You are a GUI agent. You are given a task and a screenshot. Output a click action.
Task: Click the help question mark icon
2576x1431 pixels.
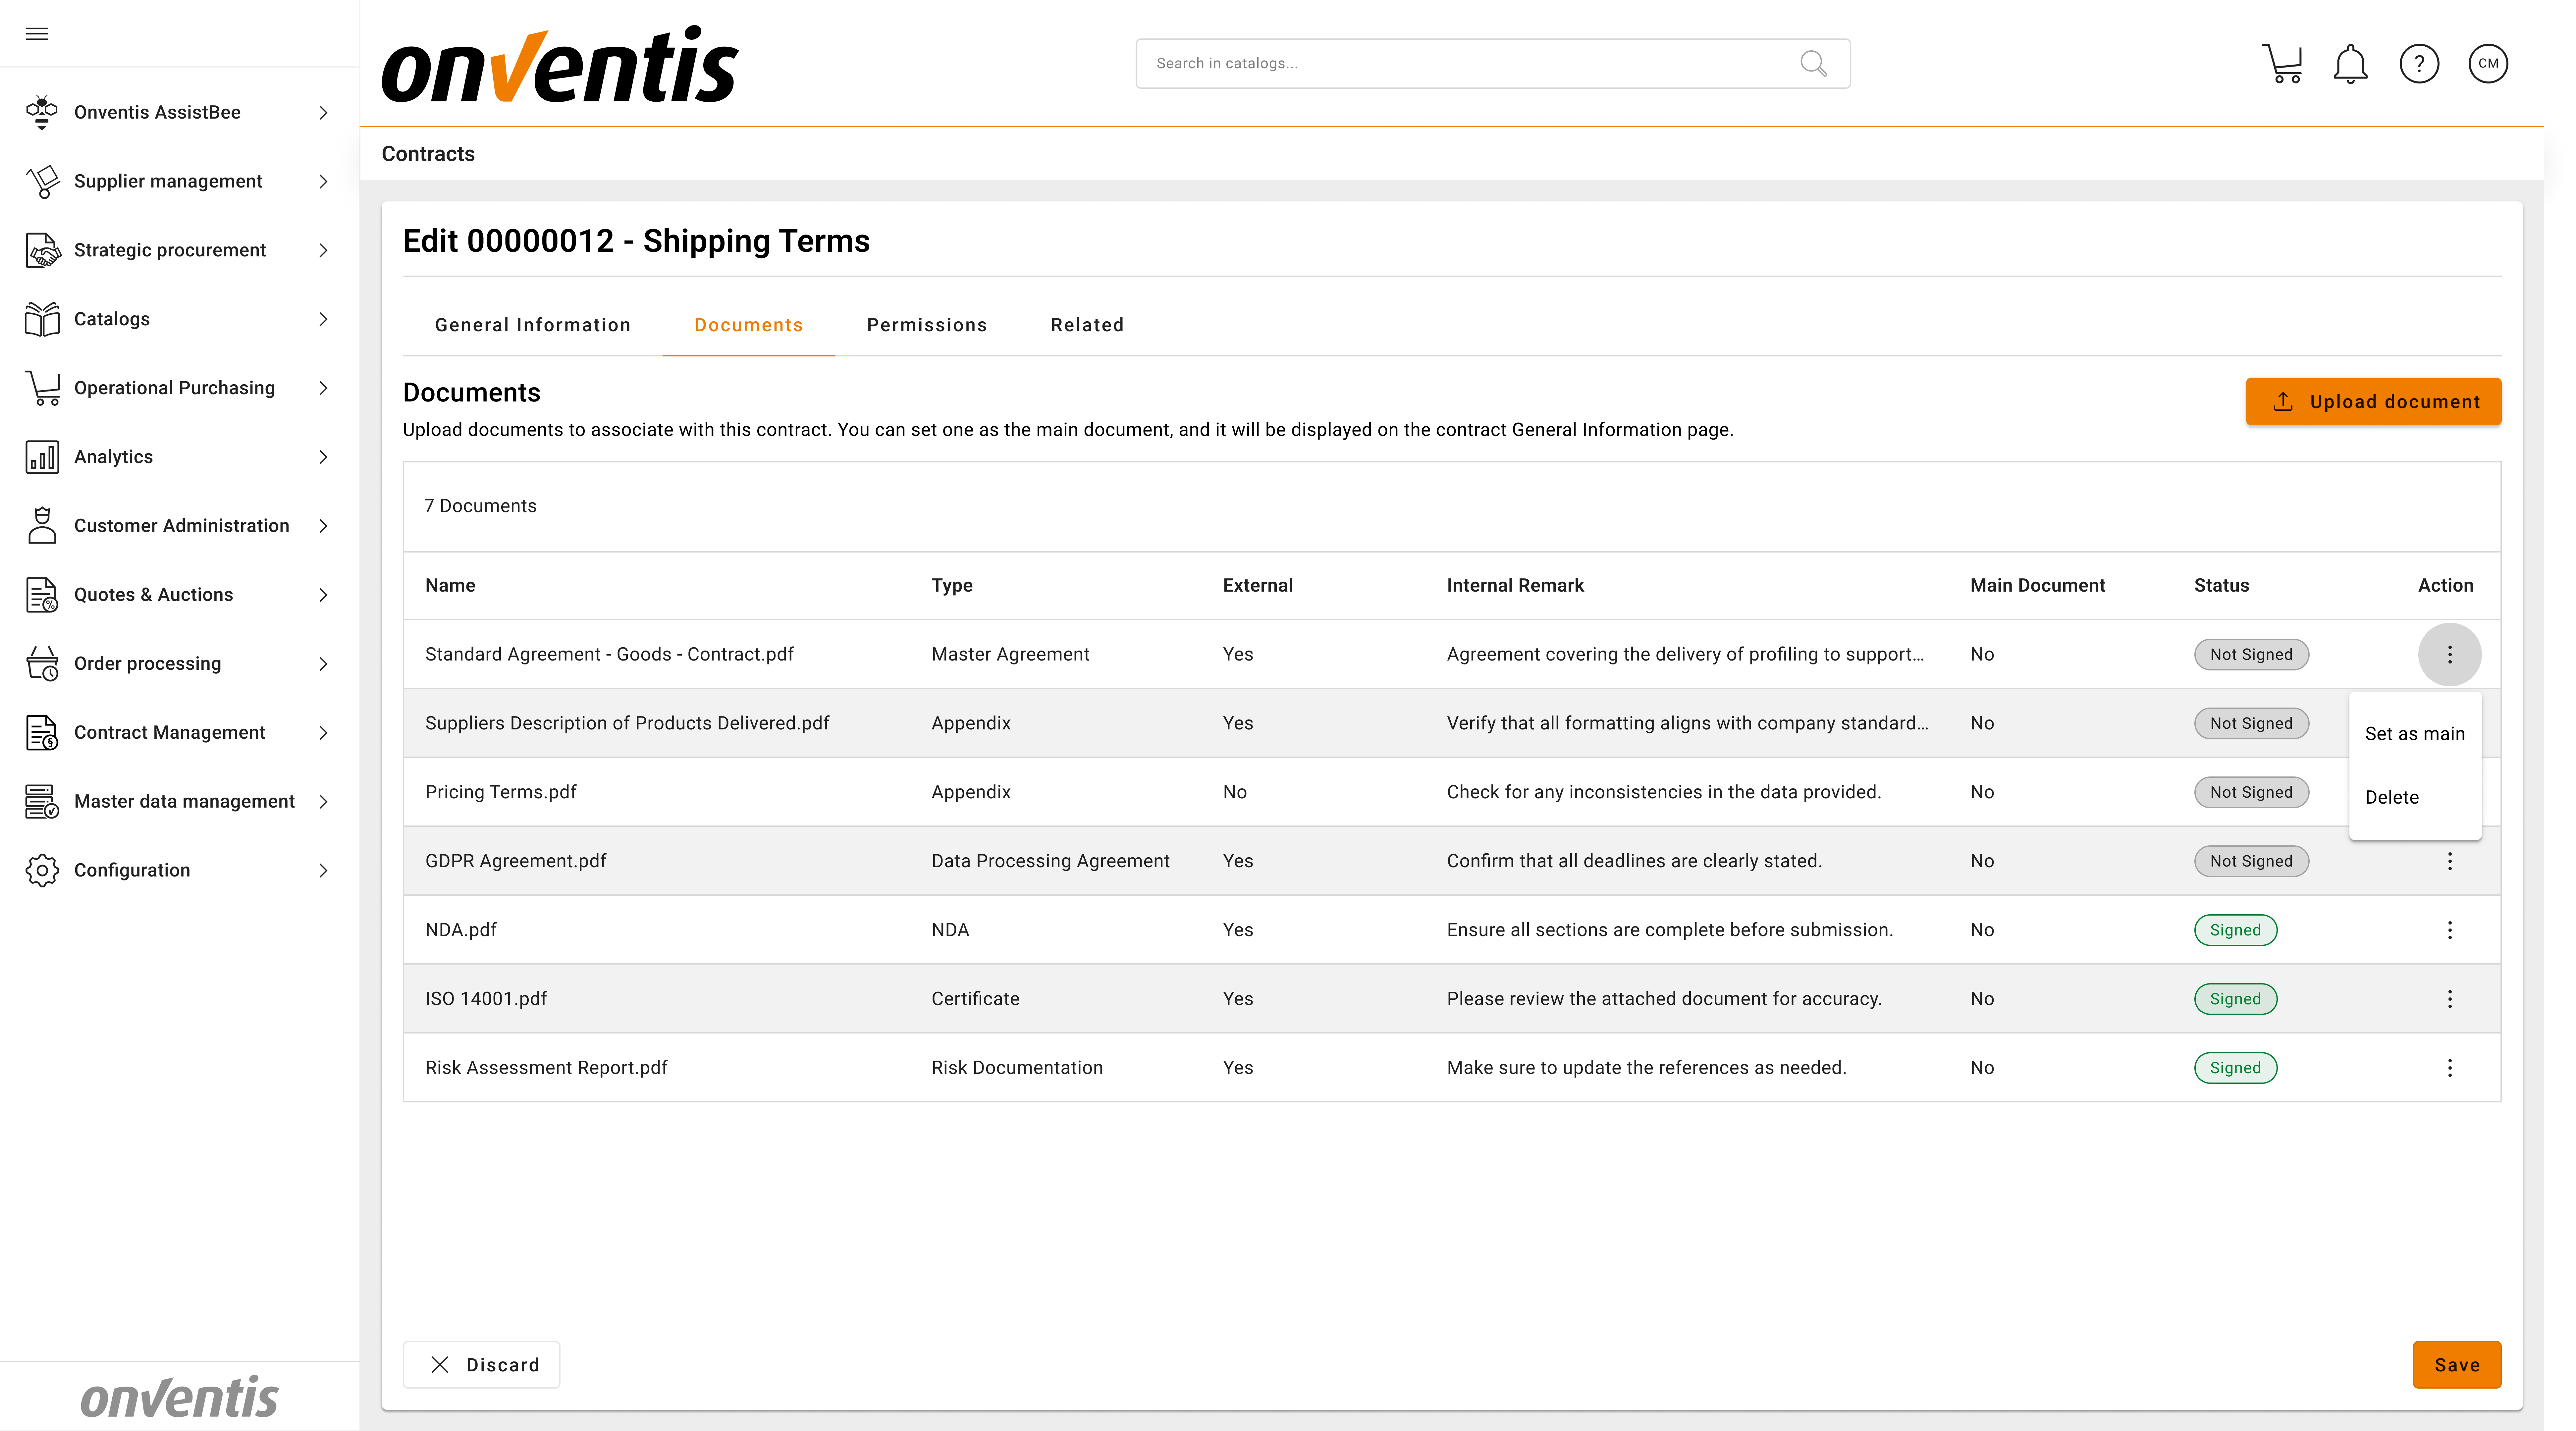(2419, 64)
